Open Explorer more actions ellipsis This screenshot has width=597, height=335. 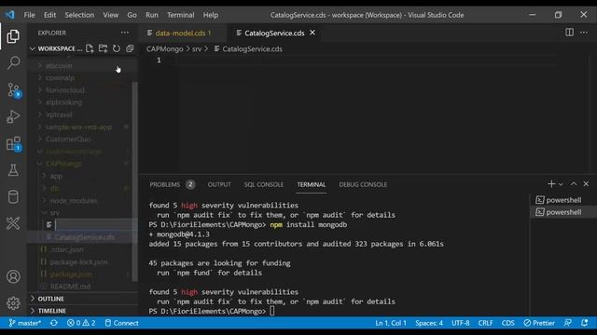pyautogui.click(x=124, y=33)
